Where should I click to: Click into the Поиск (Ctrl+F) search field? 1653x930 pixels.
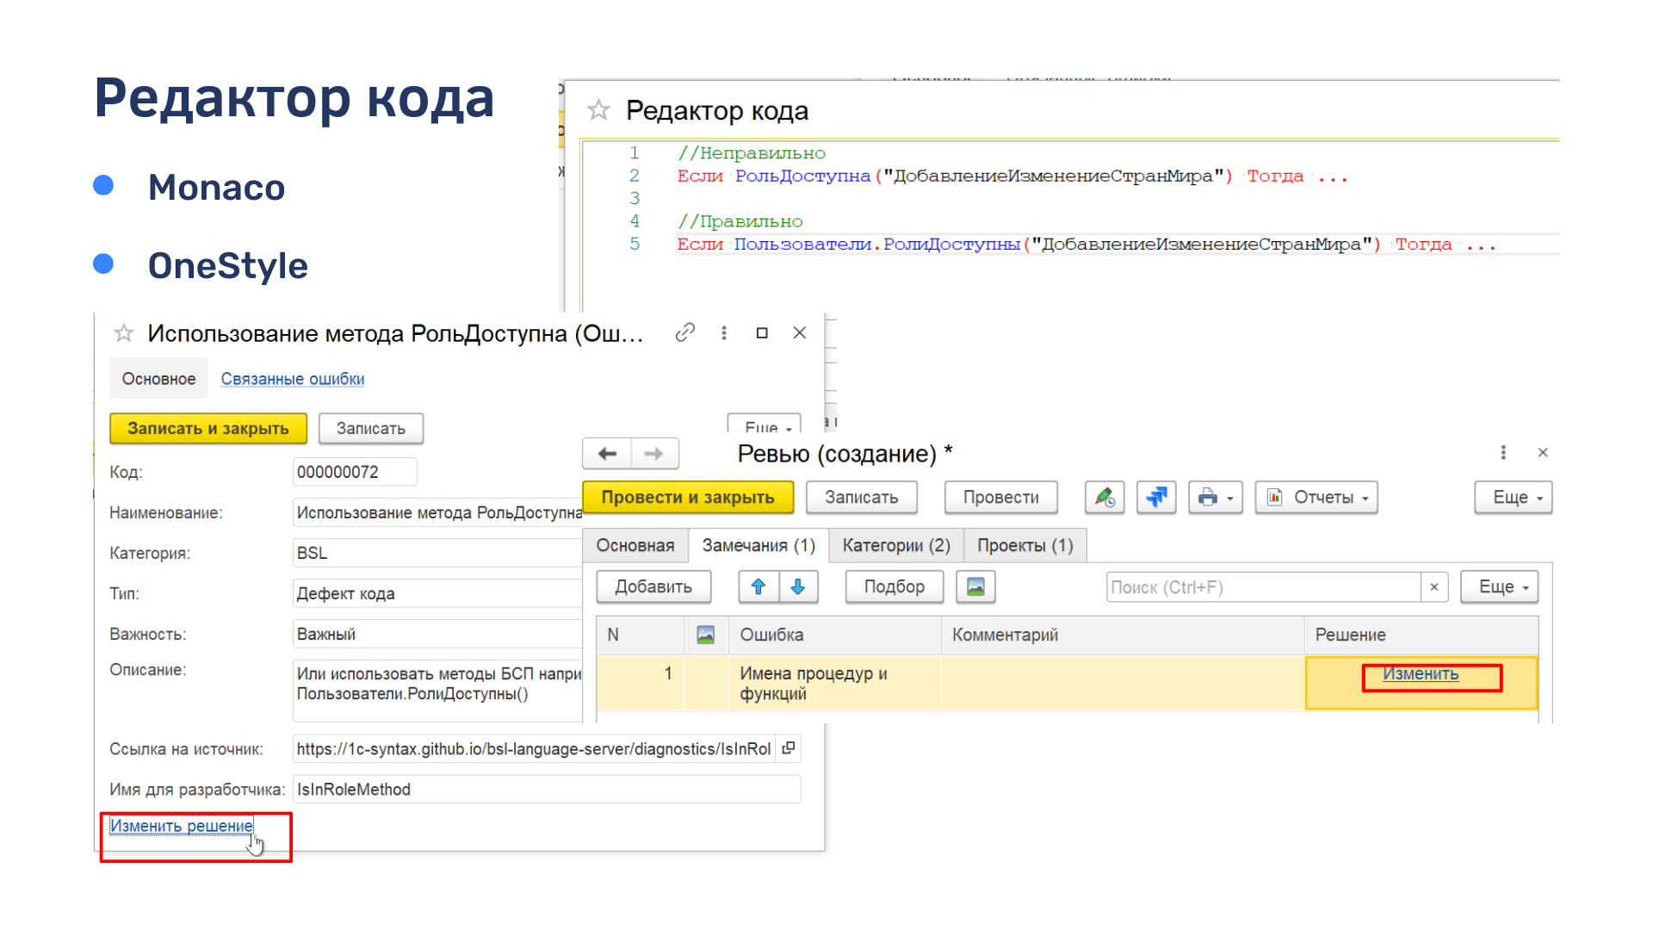pos(1262,587)
